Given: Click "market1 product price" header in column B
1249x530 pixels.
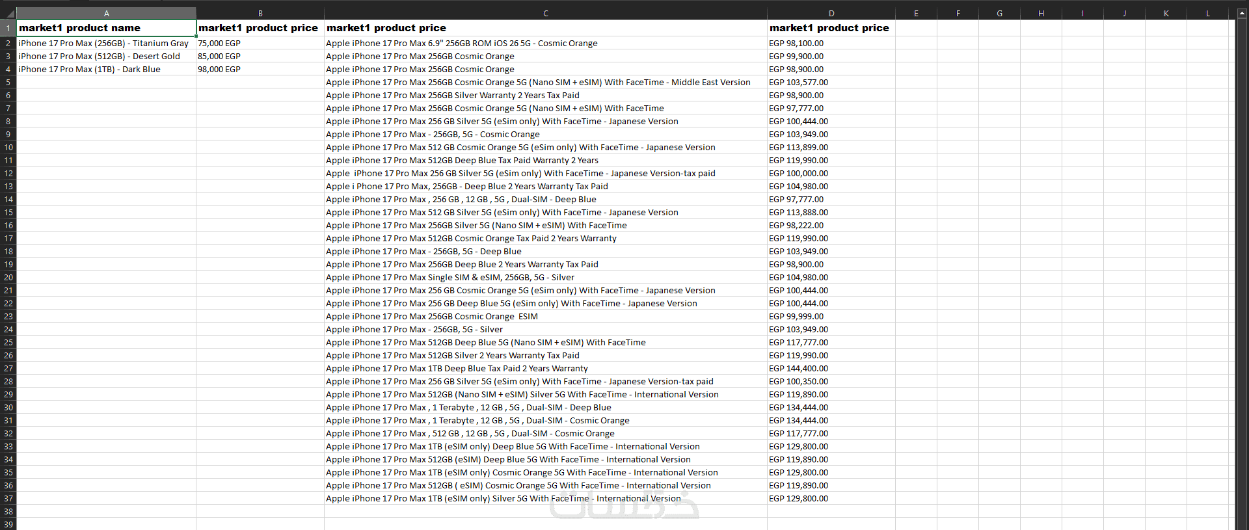Looking at the screenshot, I should (260, 28).
